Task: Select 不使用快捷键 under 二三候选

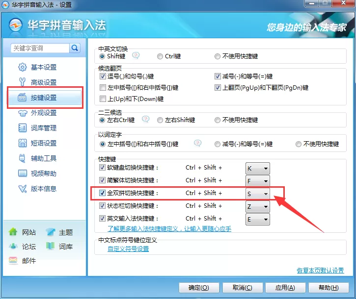Action: pyautogui.click(x=217, y=120)
